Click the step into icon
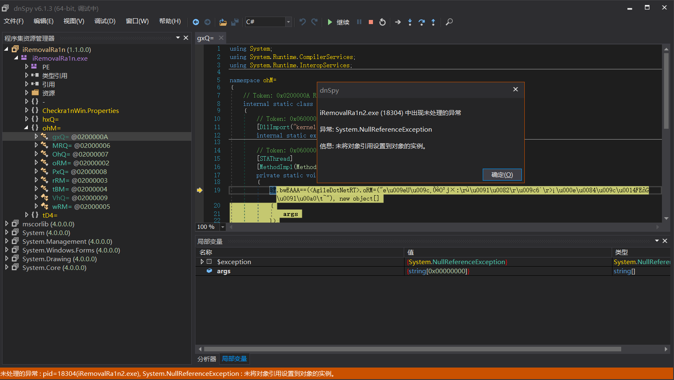674x380 pixels. point(410,22)
